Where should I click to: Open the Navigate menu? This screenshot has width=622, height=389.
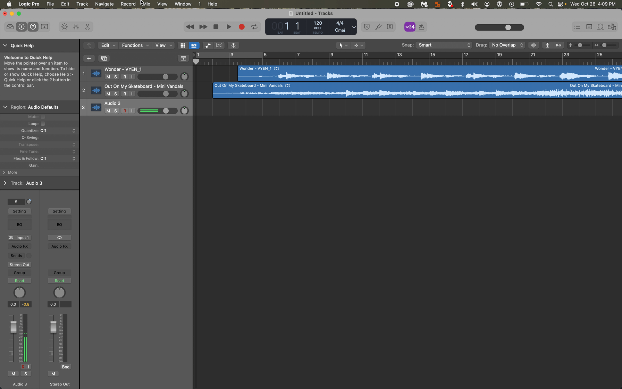coord(104,4)
